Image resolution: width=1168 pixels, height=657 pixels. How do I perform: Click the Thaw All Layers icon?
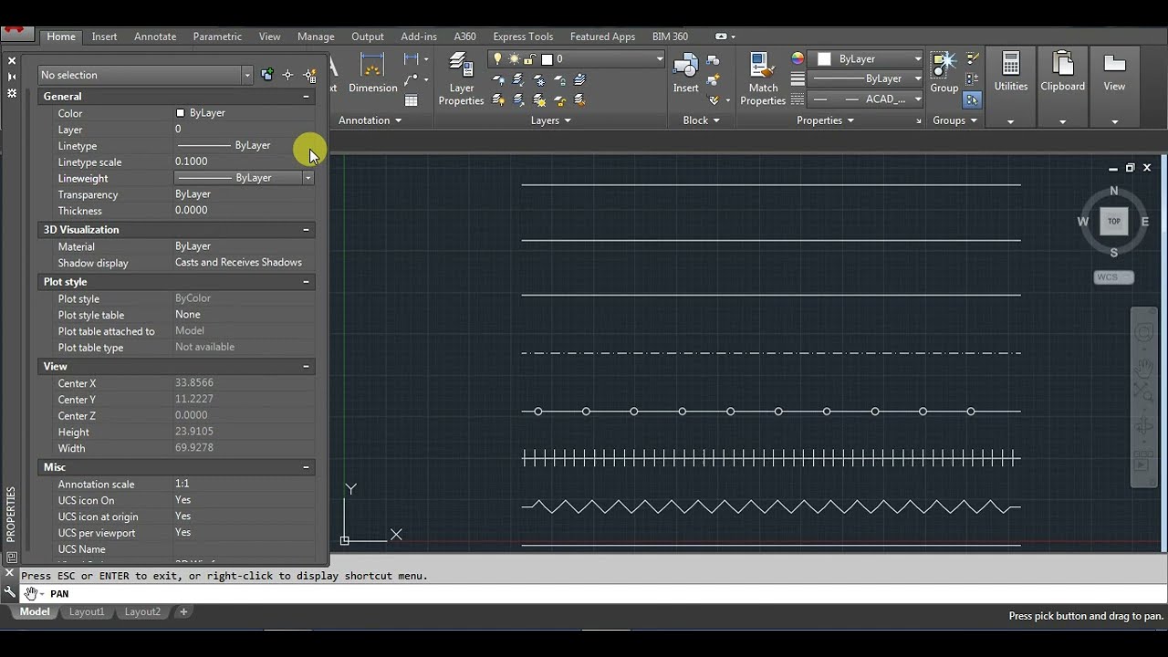coord(539,99)
